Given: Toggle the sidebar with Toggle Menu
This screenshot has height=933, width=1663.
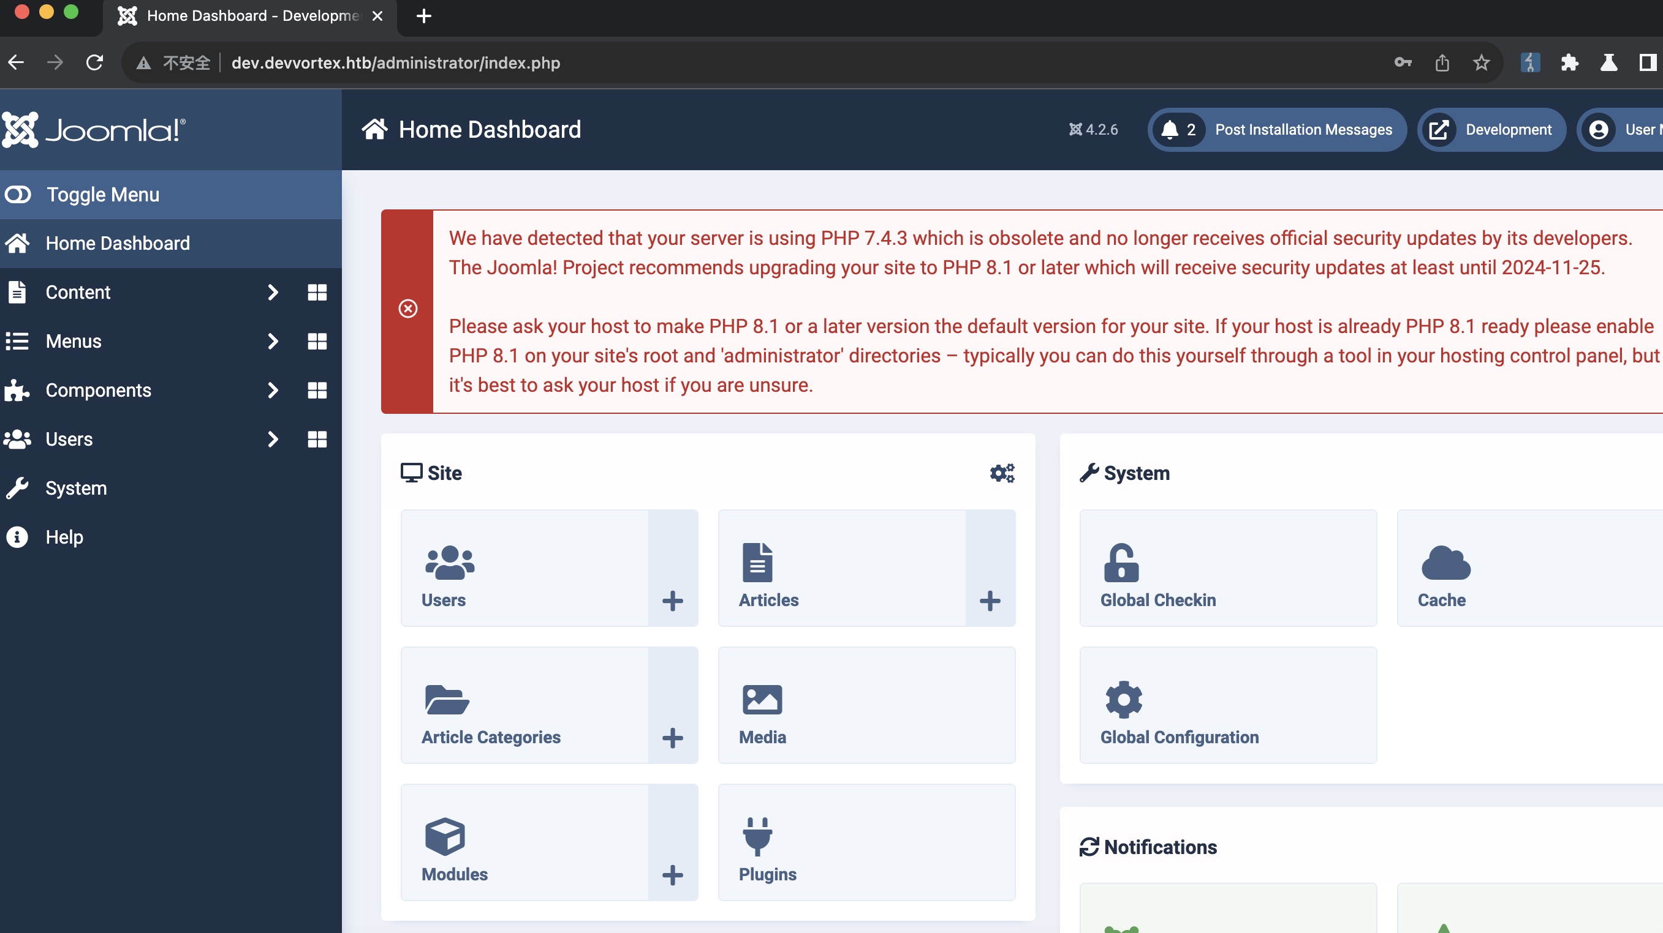Looking at the screenshot, I should click(x=104, y=194).
